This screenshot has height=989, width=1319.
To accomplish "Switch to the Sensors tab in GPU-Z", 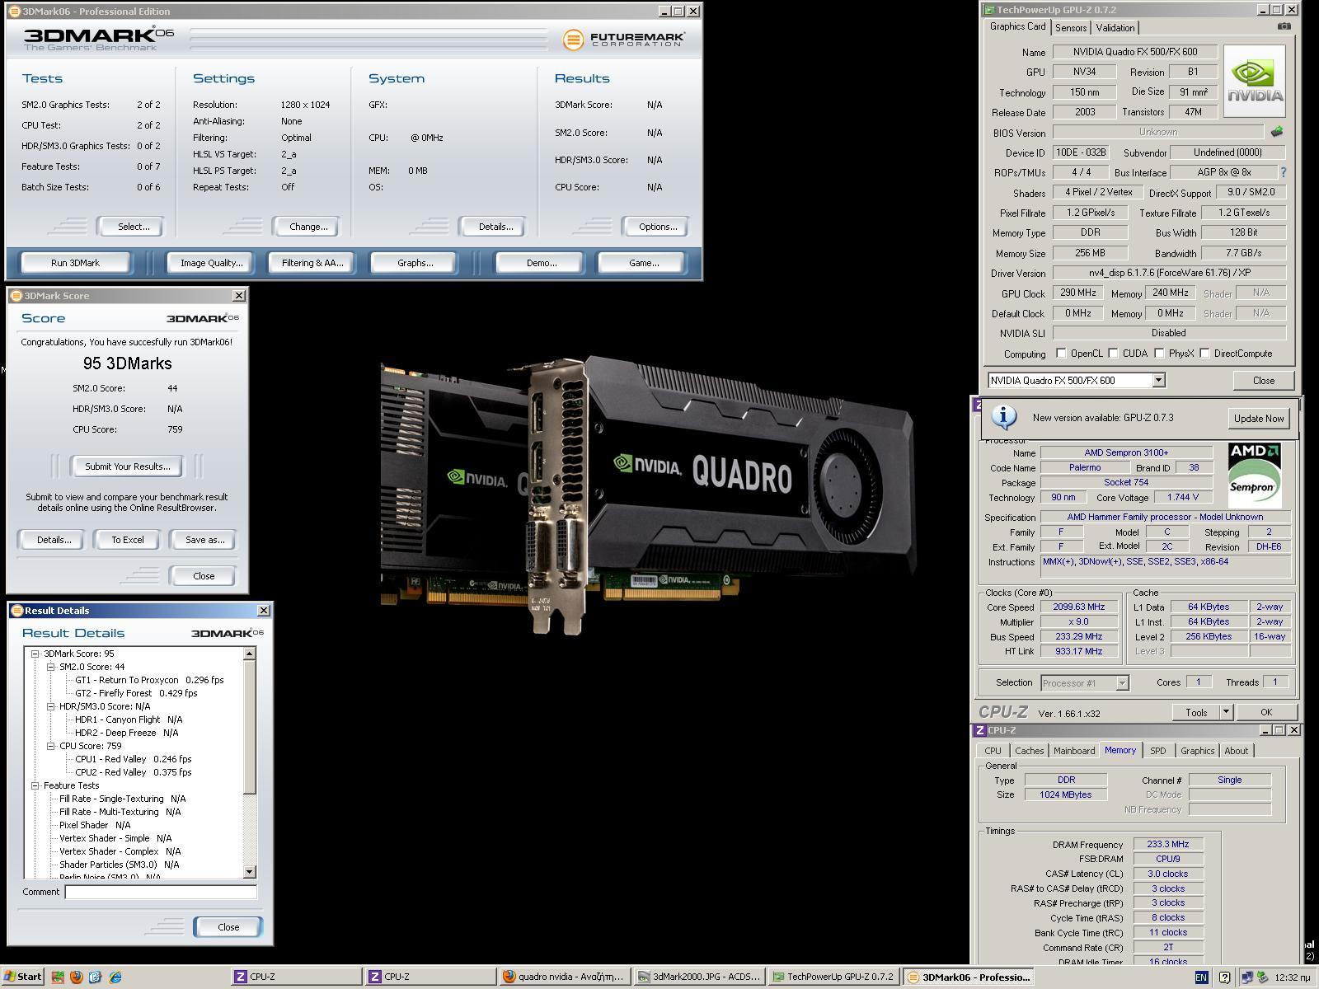I will [1071, 28].
